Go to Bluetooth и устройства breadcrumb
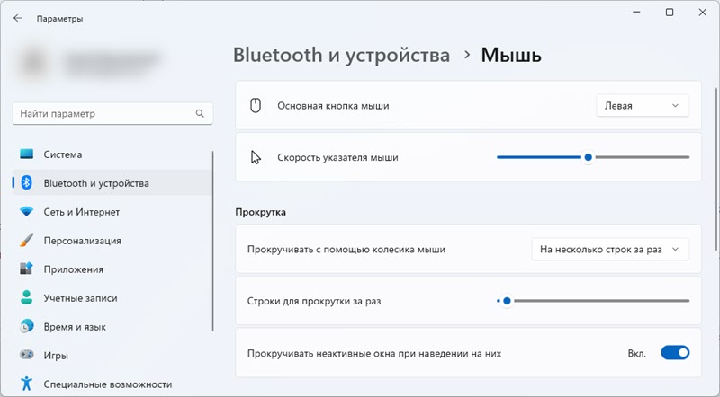720x397 pixels. [x=341, y=55]
